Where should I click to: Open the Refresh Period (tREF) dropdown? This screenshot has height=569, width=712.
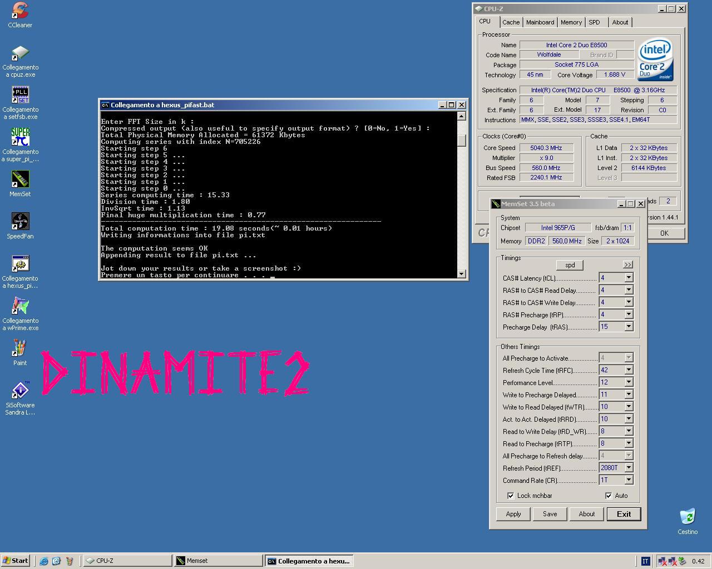pyautogui.click(x=629, y=468)
